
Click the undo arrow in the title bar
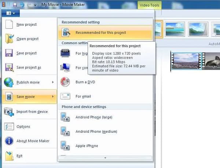click(x=22, y=5)
